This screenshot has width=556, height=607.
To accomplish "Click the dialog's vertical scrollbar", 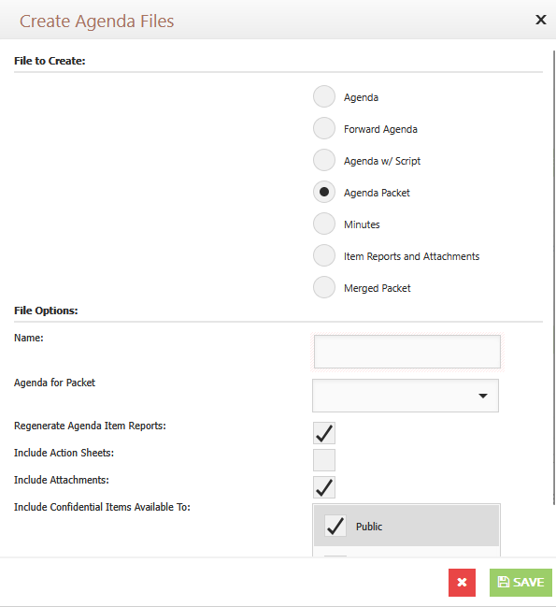I will point(554,277).
